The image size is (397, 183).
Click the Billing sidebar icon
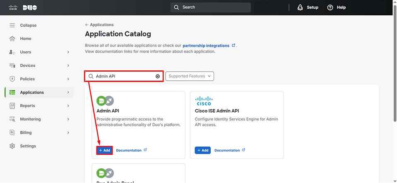tap(12, 132)
